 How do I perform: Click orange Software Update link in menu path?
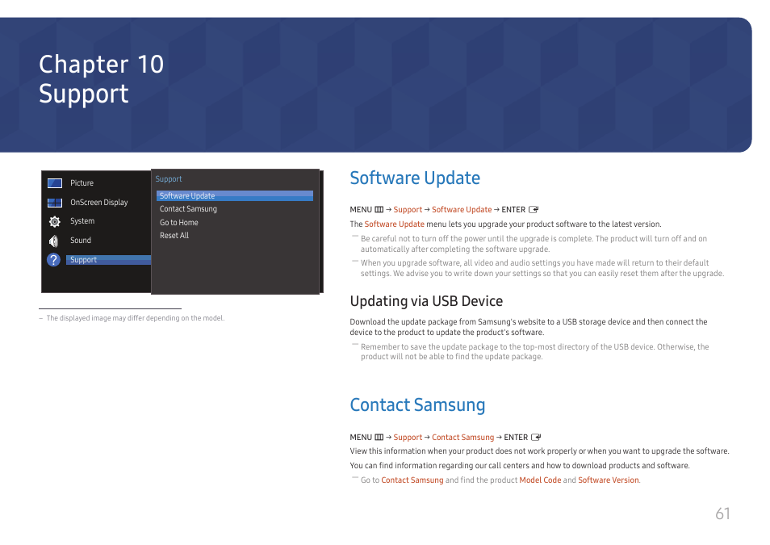pos(462,210)
